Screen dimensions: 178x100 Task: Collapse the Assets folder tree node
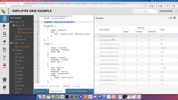(x=11, y=22)
